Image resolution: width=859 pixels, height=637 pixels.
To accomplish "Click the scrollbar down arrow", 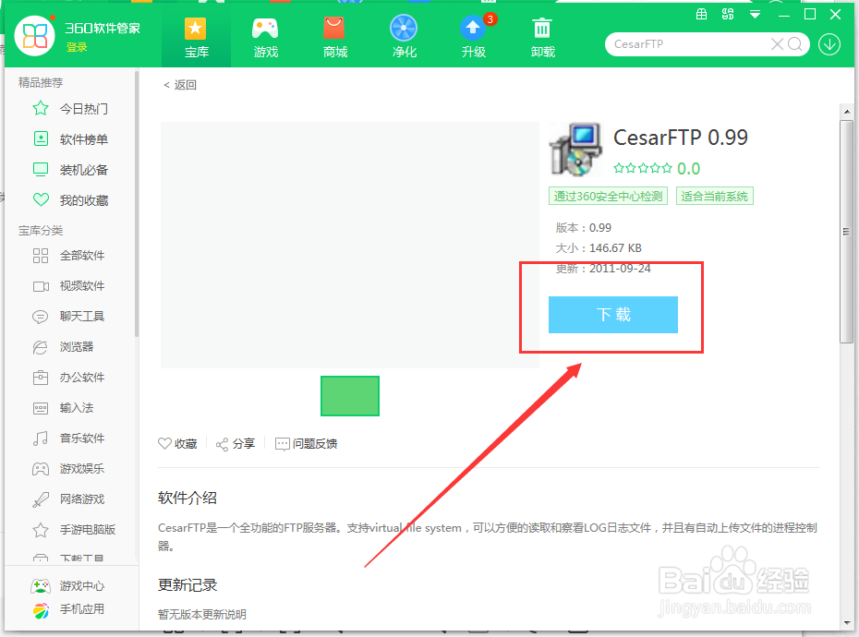I will tap(847, 623).
